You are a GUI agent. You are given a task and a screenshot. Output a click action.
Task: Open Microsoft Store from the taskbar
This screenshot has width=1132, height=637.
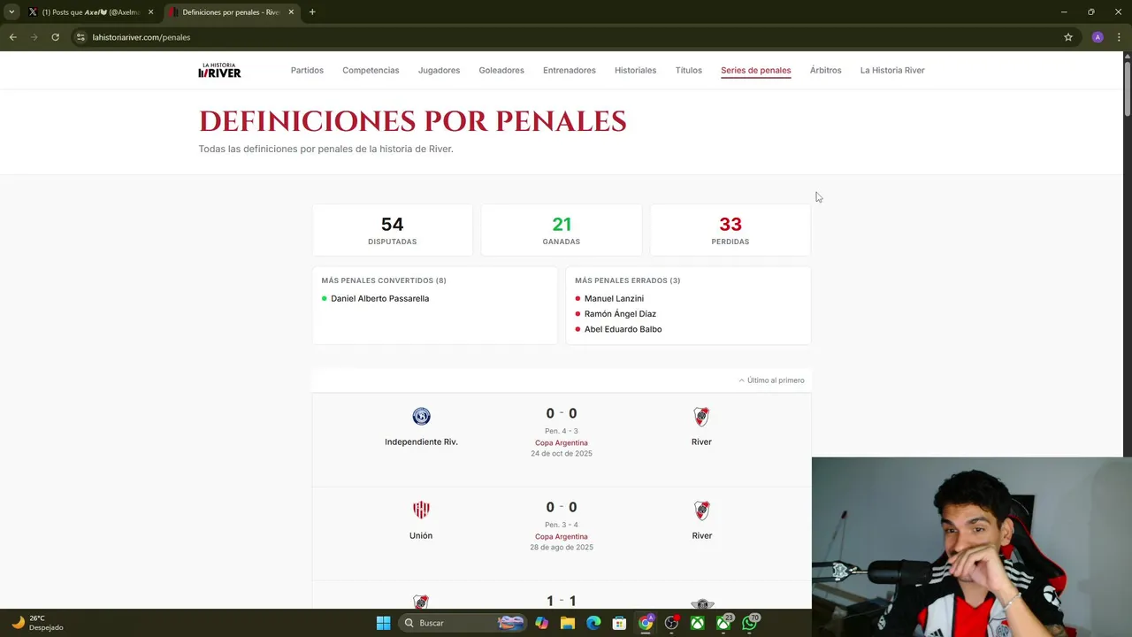620,623
